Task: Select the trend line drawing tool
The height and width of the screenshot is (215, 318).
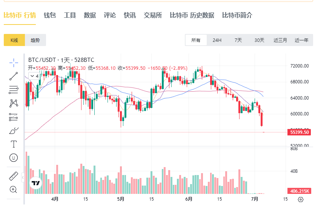Action: click(x=14, y=76)
